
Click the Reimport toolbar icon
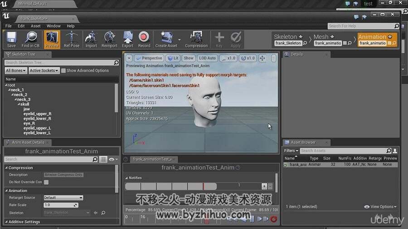109,39
